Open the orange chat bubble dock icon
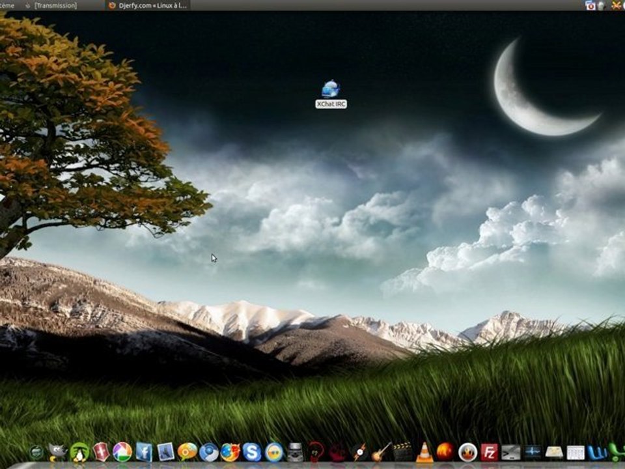This screenshot has width=625, height=469. click(x=187, y=451)
